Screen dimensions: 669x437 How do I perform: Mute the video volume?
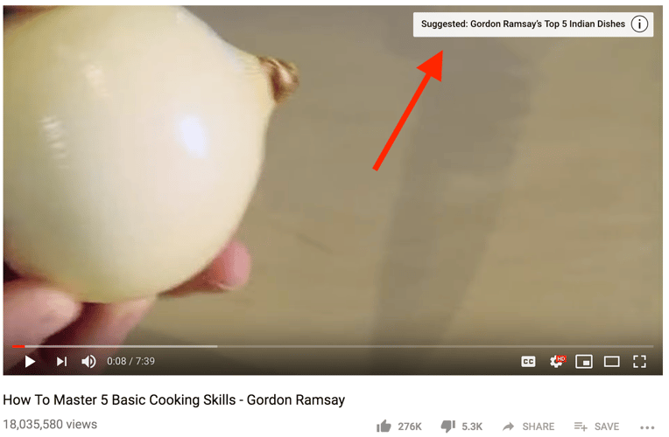point(88,363)
